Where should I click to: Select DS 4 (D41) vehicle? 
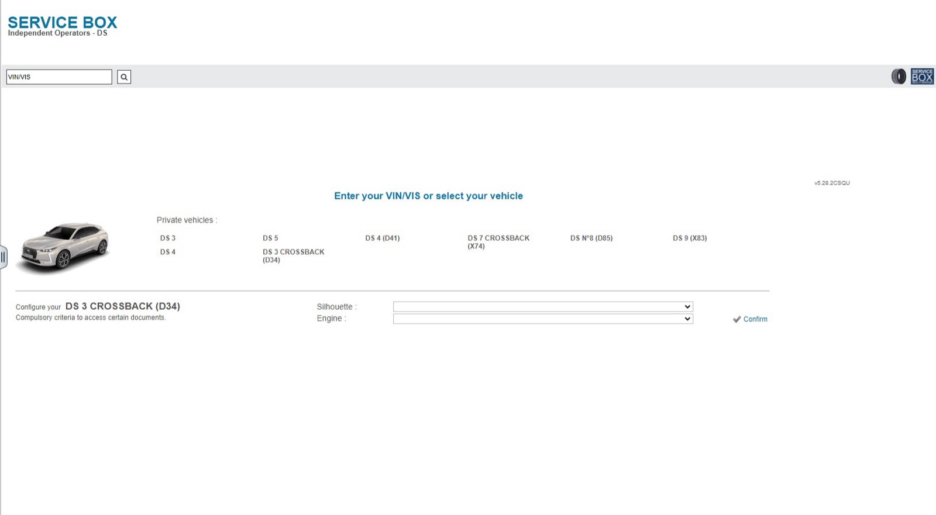(x=383, y=238)
